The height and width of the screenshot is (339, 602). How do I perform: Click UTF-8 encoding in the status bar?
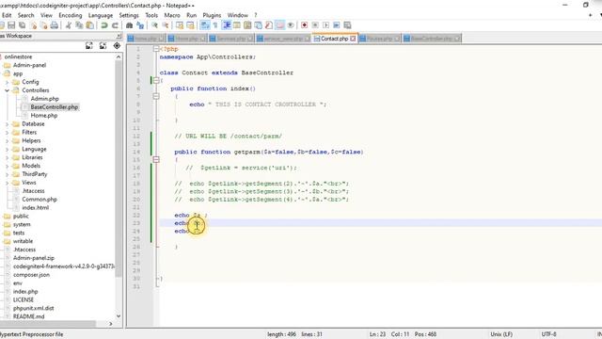548,334
